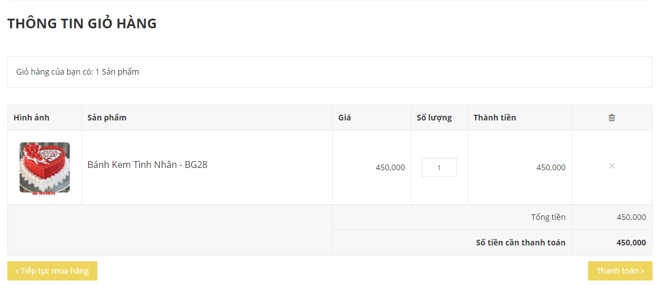Open the Bánh Kem Tình Nhân - BG28 link
The height and width of the screenshot is (285, 661).
[143, 165]
